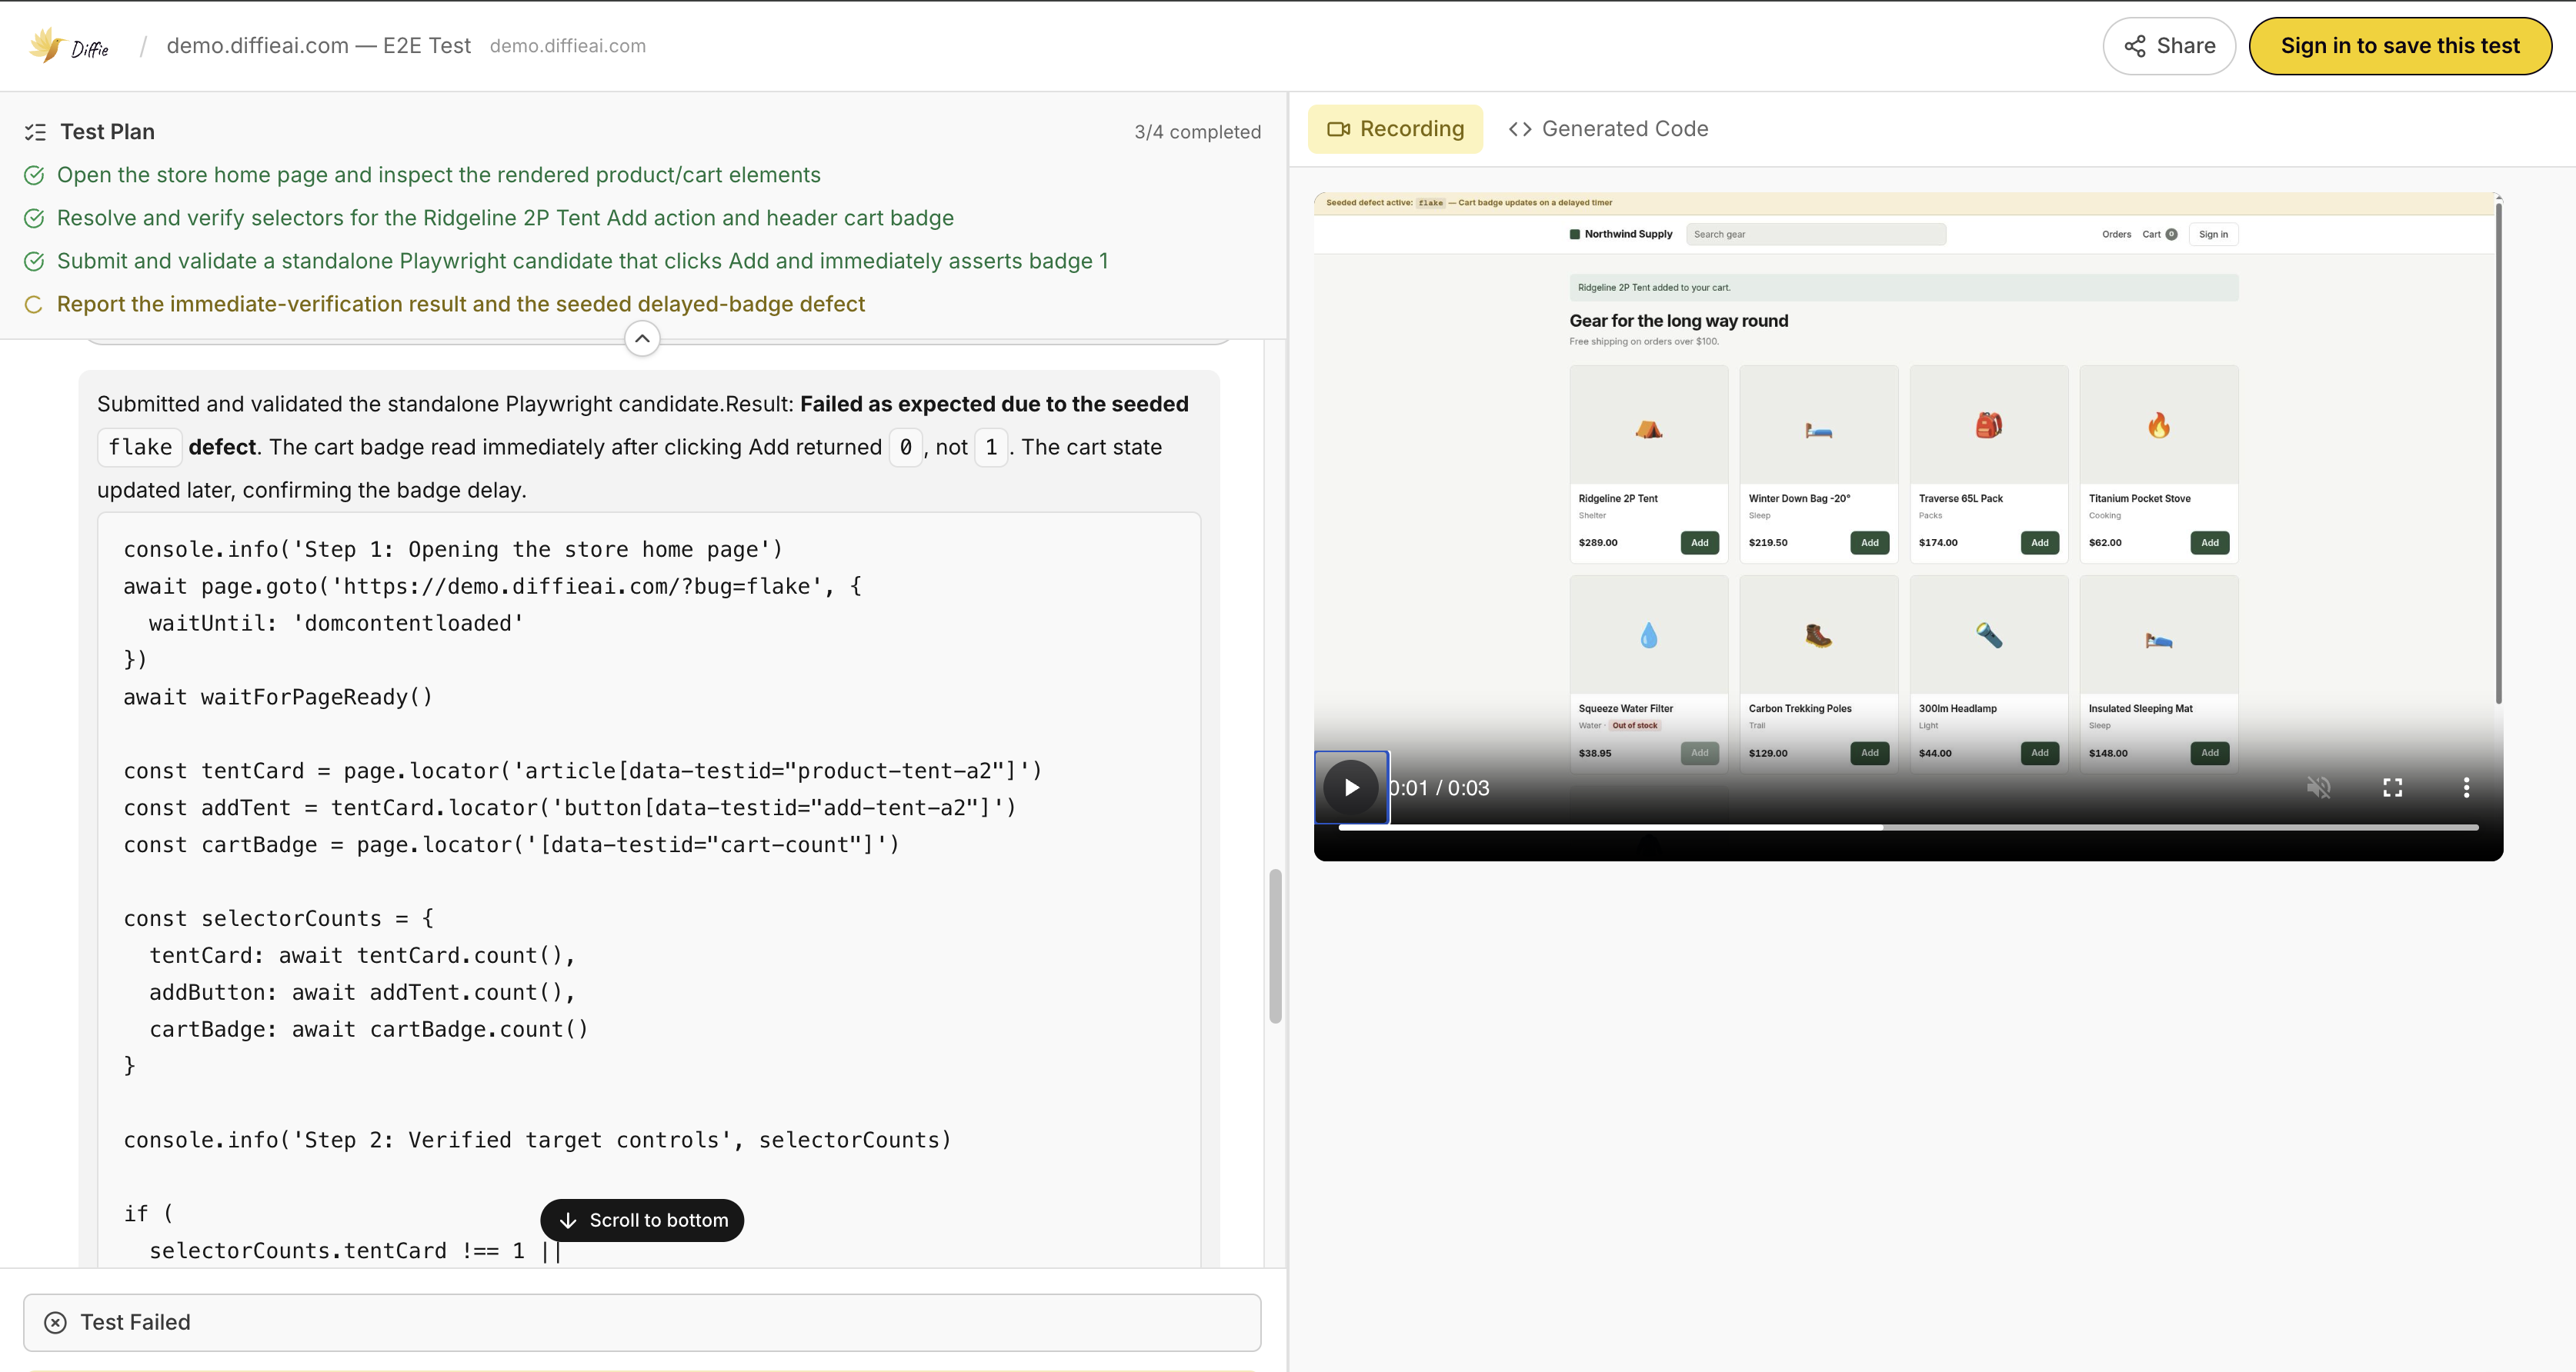
Task: Click the Out of stock tag in video
Action: click(x=1634, y=725)
